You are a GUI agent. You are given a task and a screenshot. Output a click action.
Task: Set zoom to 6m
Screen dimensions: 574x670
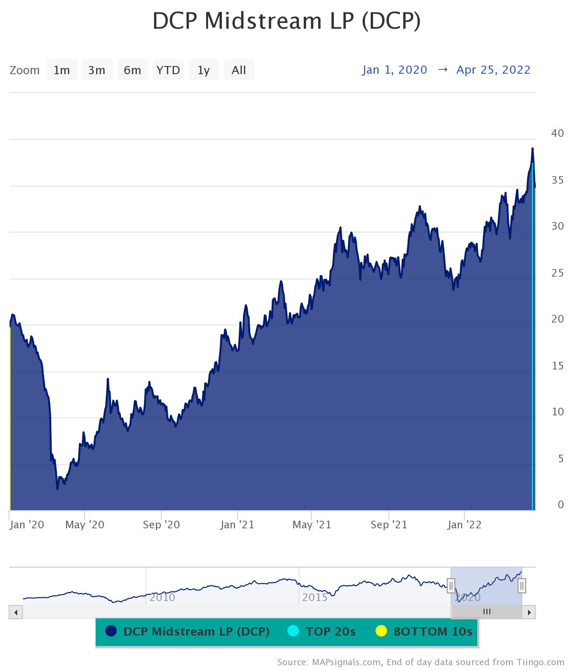[132, 70]
